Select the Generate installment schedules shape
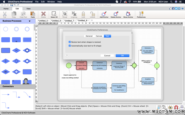The image size is (185, 115). point(100,88)
